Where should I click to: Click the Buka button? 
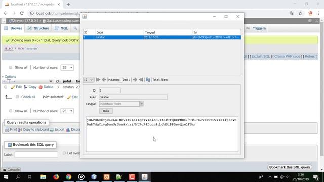pyautogui.click(x=106, y=111)
